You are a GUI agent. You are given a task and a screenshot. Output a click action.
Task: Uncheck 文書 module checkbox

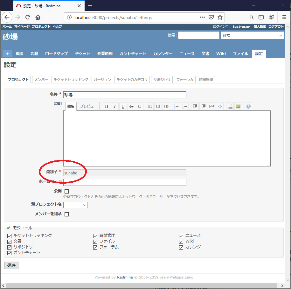coord(9,242)
